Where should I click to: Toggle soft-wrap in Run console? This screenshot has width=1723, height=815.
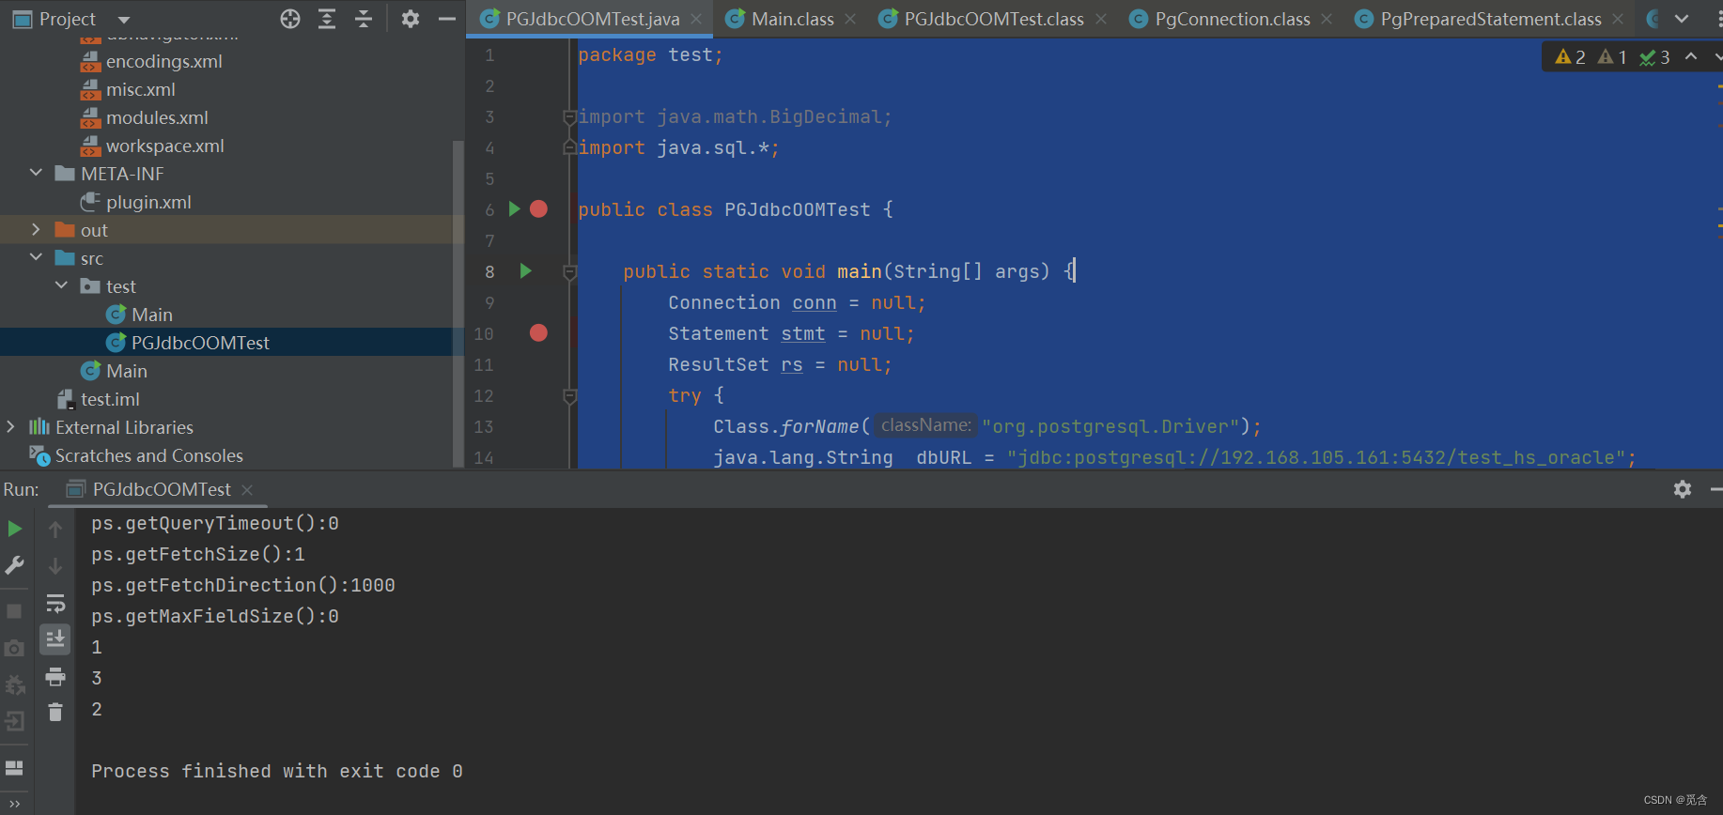point(55,603)
